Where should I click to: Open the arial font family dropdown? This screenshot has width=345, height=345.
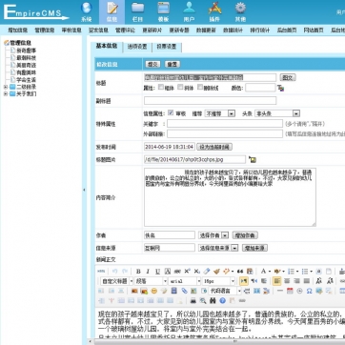[185, 281]
